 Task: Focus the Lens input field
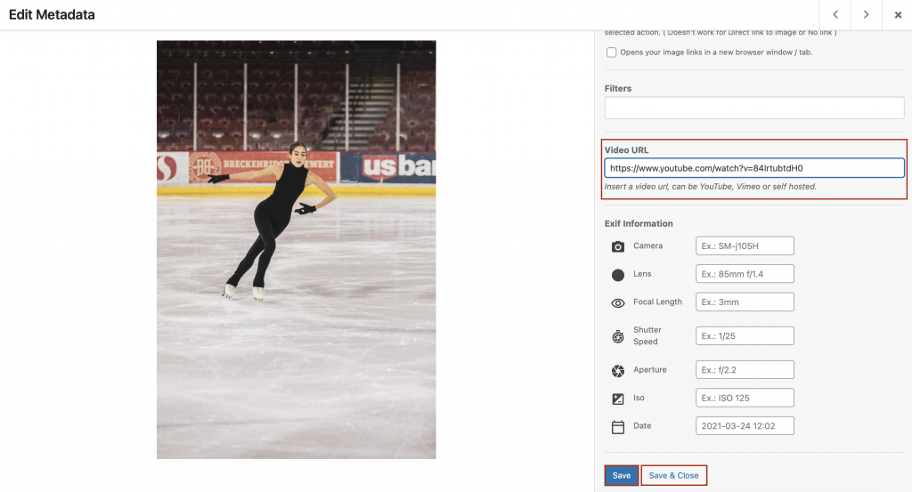coord(745,274)
